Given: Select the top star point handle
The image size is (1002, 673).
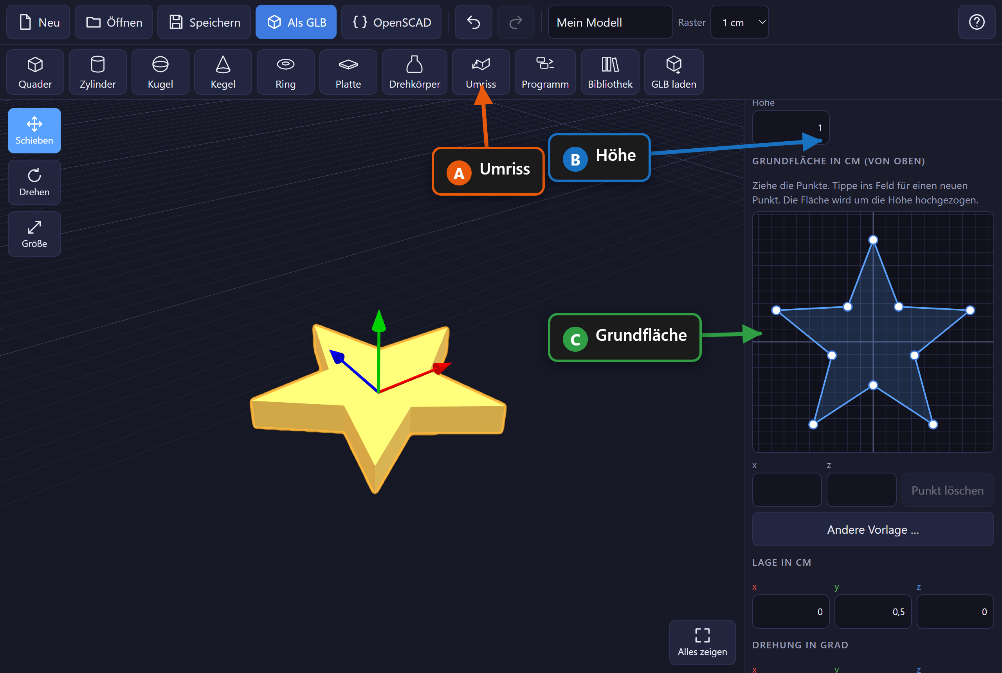Looking at the screenshot, I should click(x=873, y=239).
